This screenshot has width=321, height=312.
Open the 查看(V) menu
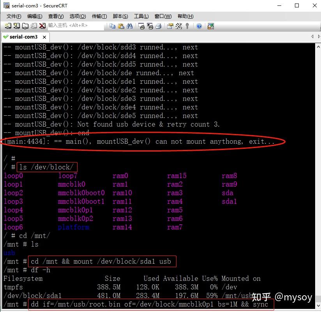(x=56, y=16)
